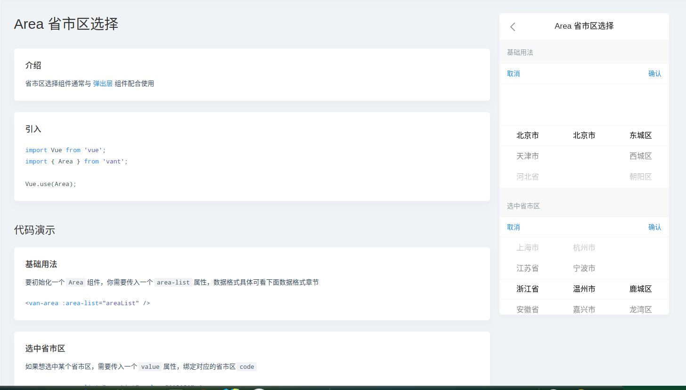Viewport: 686px width, 390px height.
Task: Pick 龙湾区 in the district column
Action: tap(641, 309)
